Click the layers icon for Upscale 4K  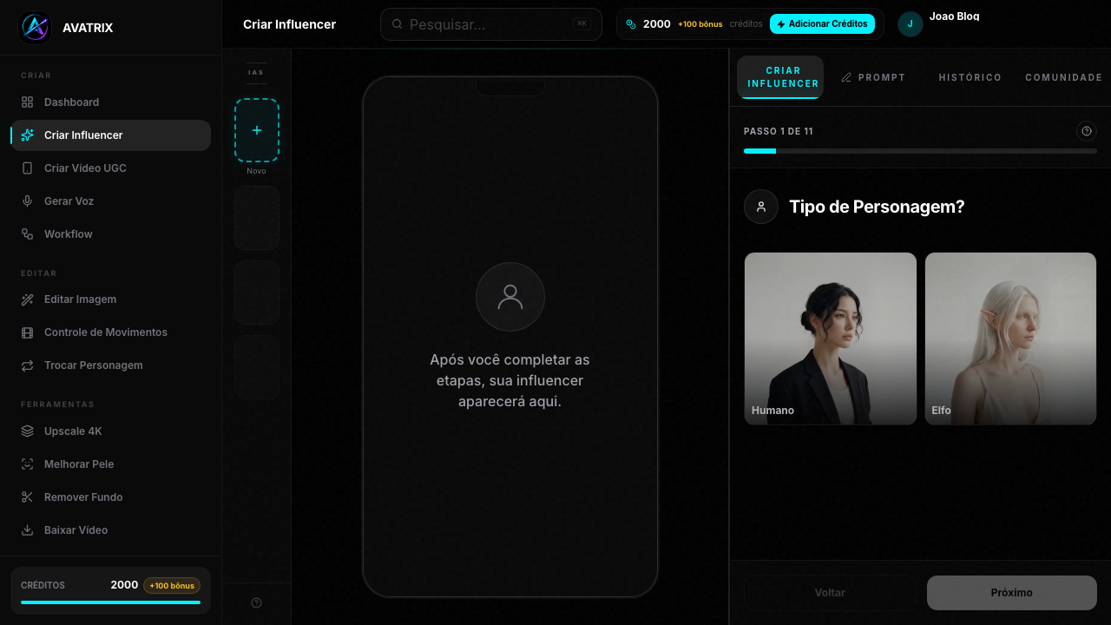pos(27,431)
